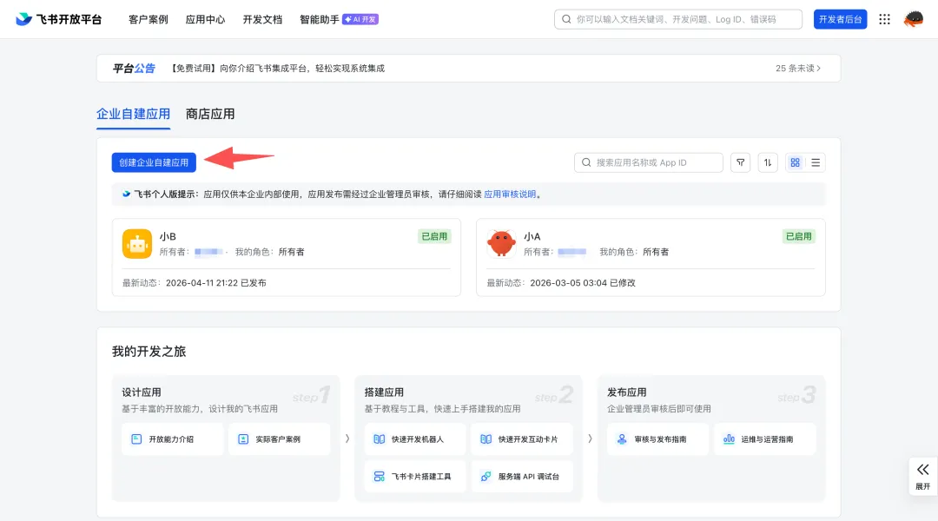Focus the 搜索应用名称或 App ID field

(649, 162)
